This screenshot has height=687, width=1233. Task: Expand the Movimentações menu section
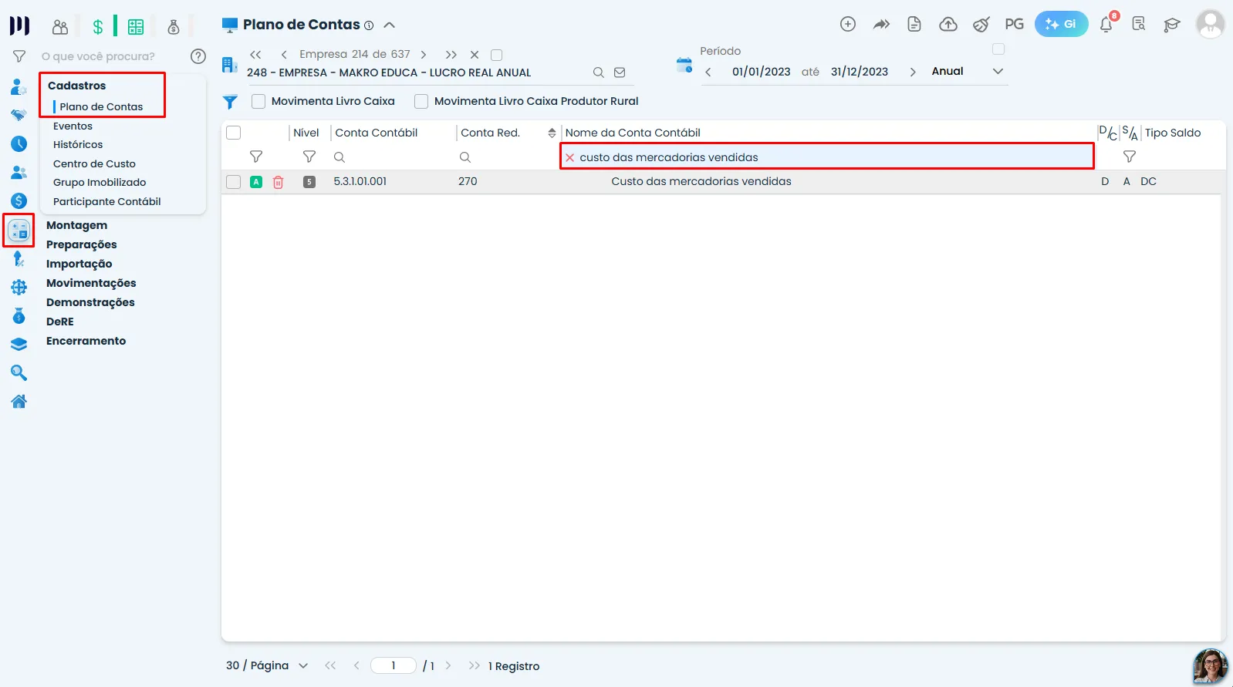tap(91, 283)
